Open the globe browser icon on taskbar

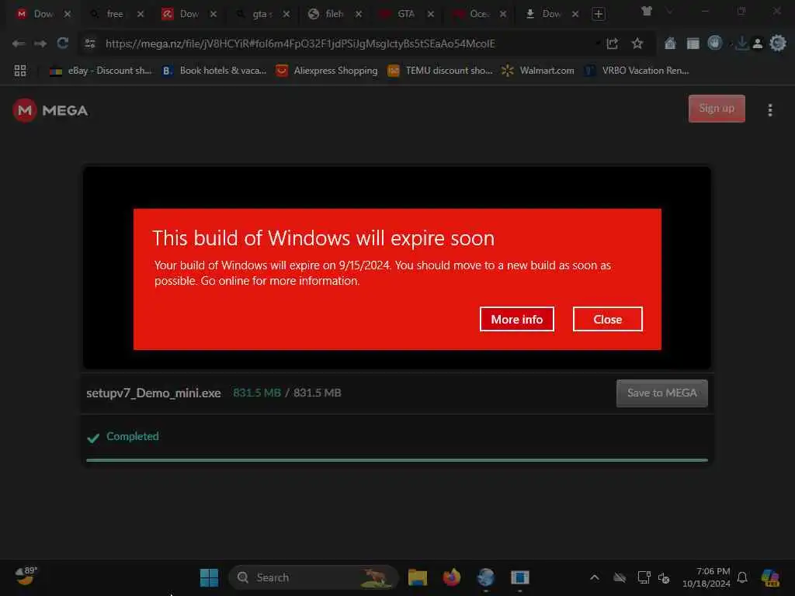click(486, 577)
